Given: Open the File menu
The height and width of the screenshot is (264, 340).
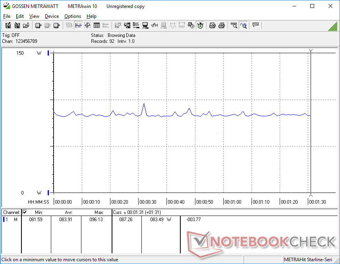Looking at the screenshot, I should 7,16.
